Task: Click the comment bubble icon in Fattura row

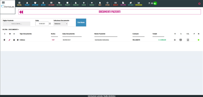Action: 18,40
